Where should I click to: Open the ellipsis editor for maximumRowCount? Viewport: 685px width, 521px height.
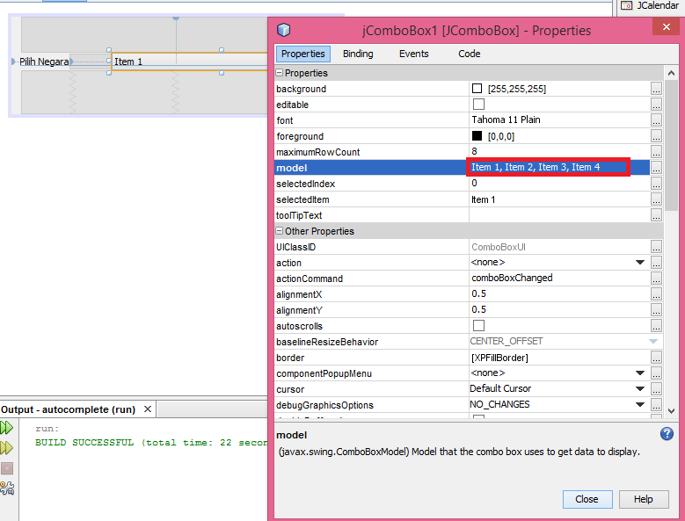point(656,152)
